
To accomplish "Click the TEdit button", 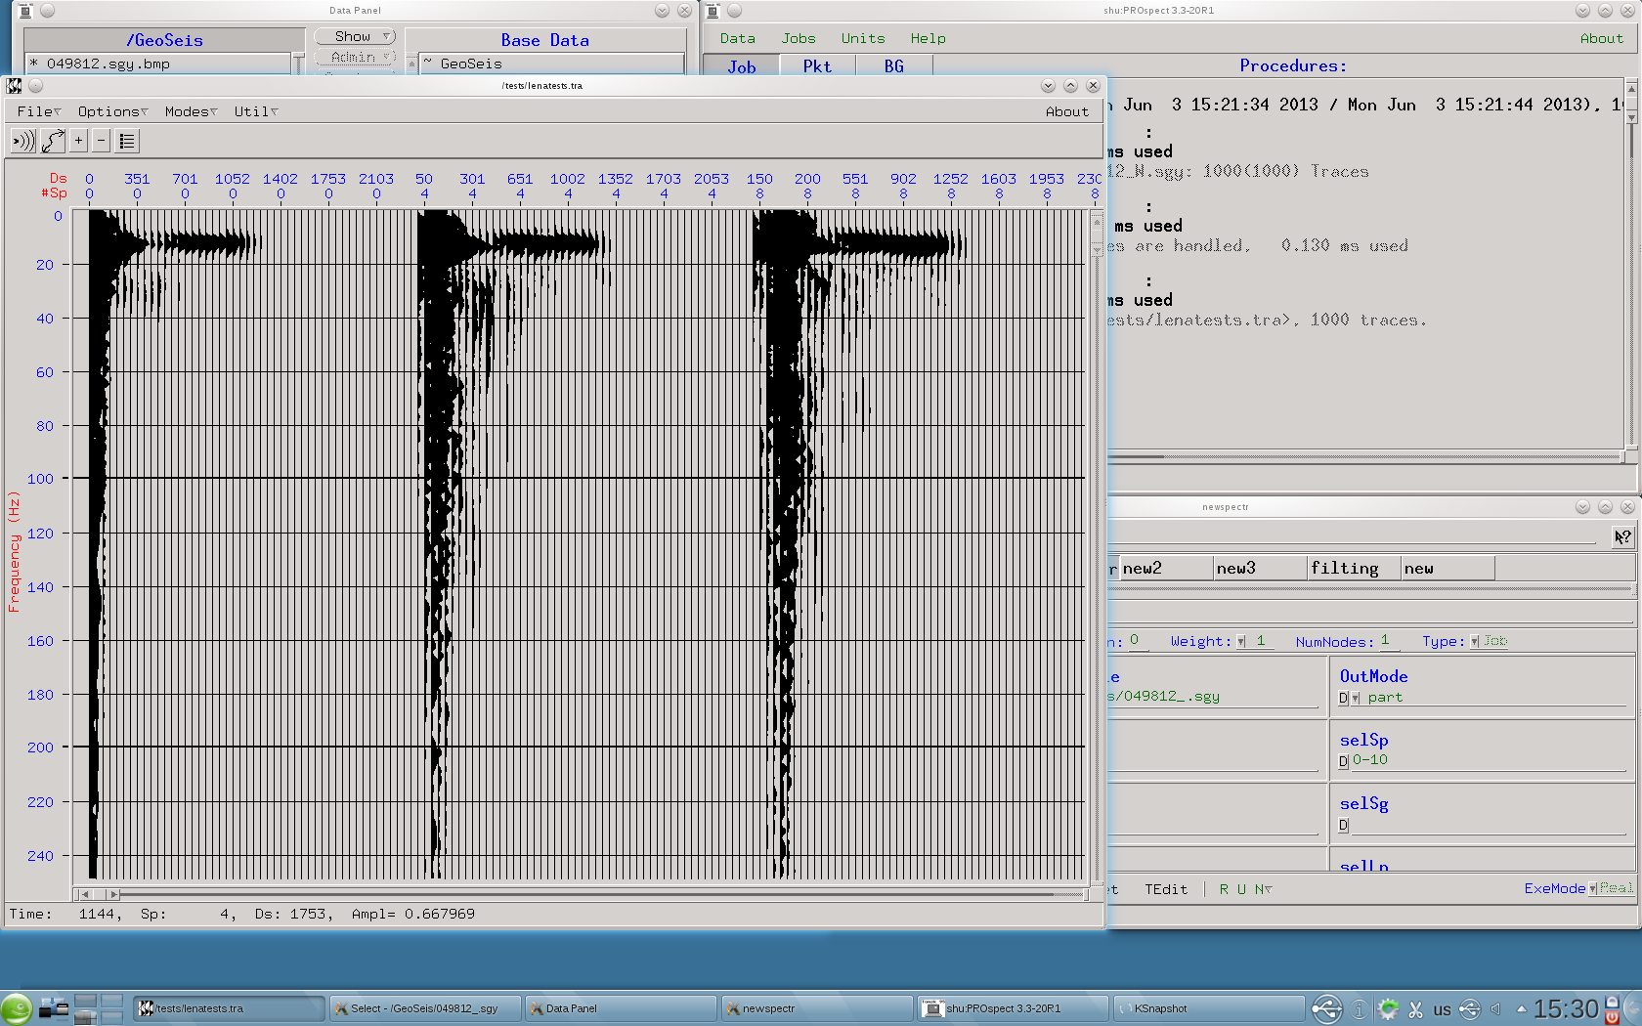I will (x=1166, y=889).
